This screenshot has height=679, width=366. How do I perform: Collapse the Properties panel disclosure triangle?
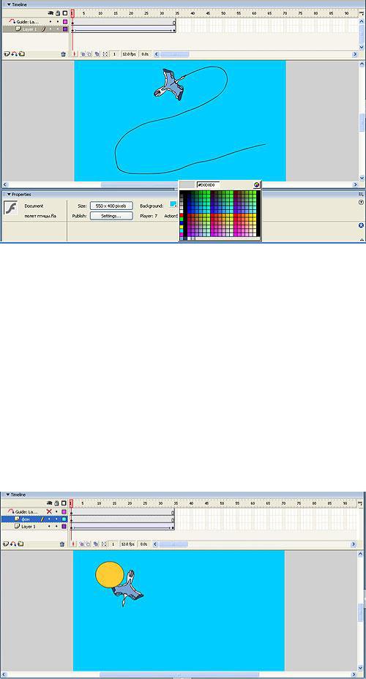[x=8, y=195]
